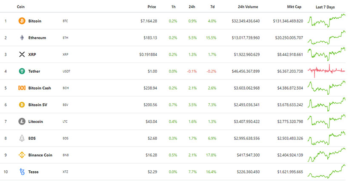The height and width of the screenshot is (181, 349).
Task: Click the Ethereum diamond logo icon
Action: click(22, 37)
